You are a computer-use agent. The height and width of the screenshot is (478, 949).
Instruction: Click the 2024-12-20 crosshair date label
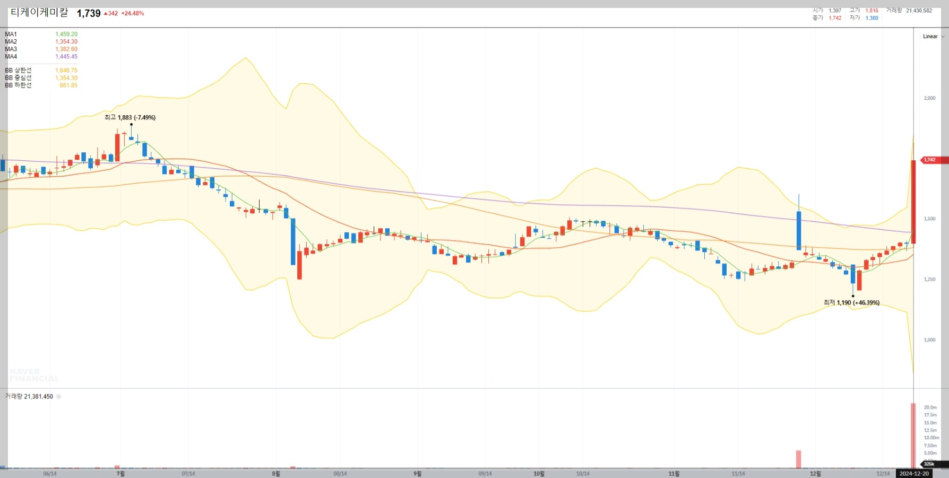tap(914, 473)
